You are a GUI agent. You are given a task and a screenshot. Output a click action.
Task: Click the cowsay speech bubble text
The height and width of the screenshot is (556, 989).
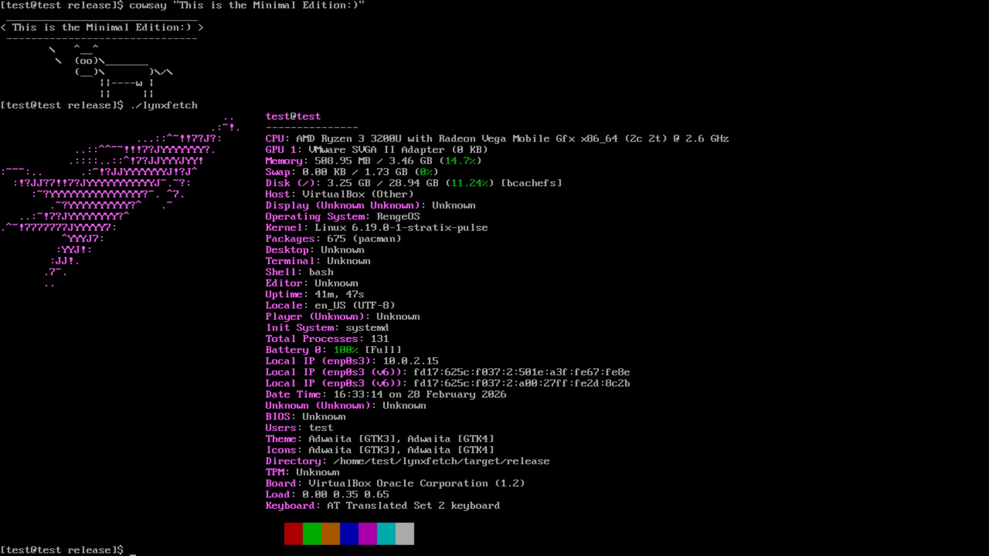101,27
